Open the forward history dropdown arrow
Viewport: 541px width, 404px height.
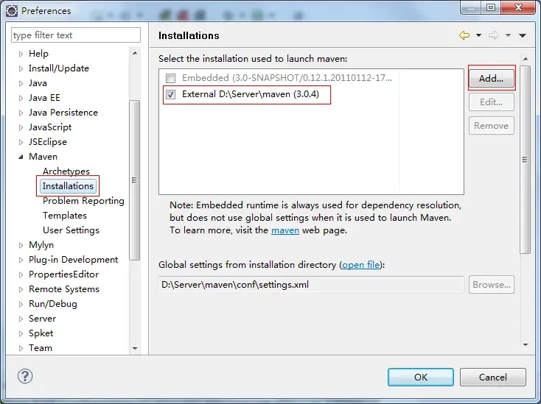point(508,35)
